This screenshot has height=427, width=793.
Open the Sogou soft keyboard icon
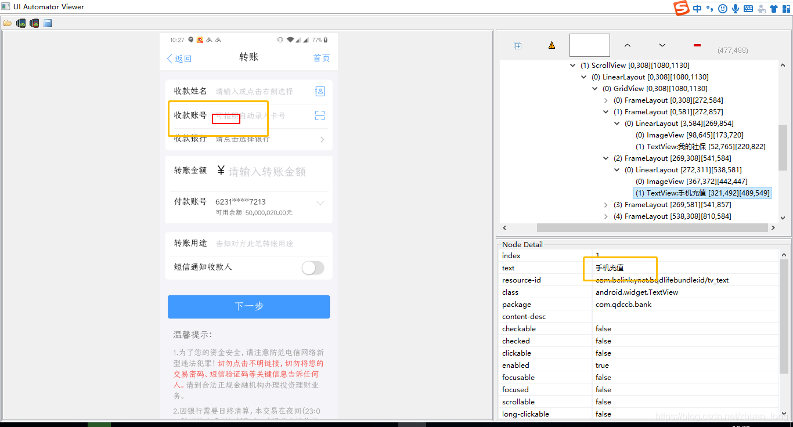click(x=748, y=9)
